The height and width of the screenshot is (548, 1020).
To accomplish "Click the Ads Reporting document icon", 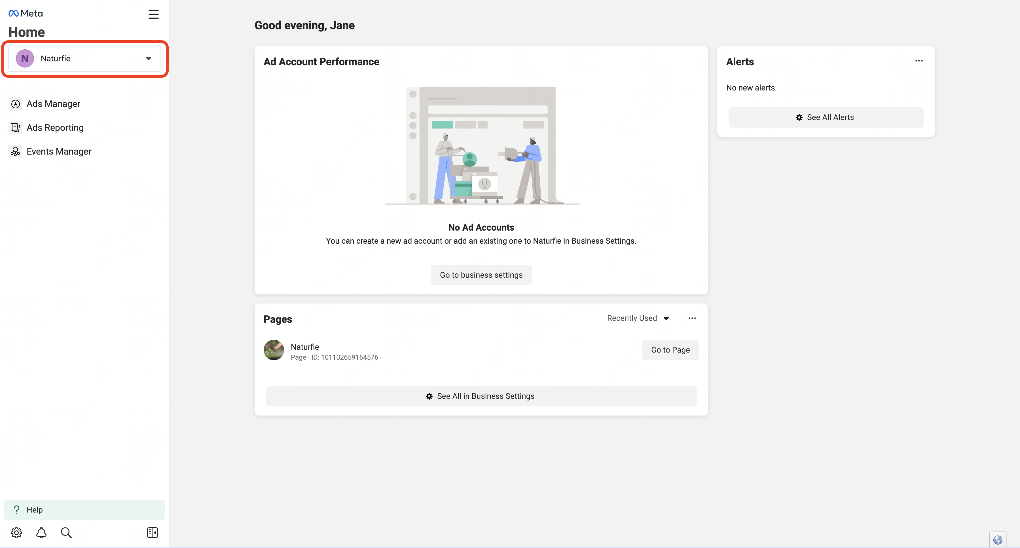I will click(15, 128).
